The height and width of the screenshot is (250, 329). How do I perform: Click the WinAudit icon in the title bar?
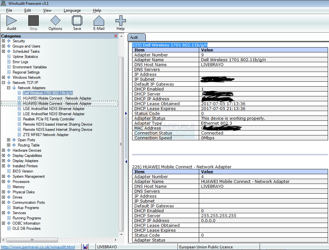tap(3, 3)
